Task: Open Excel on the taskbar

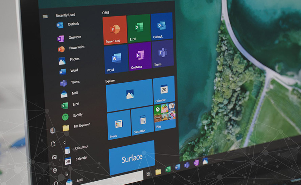Action: point(168,169)
